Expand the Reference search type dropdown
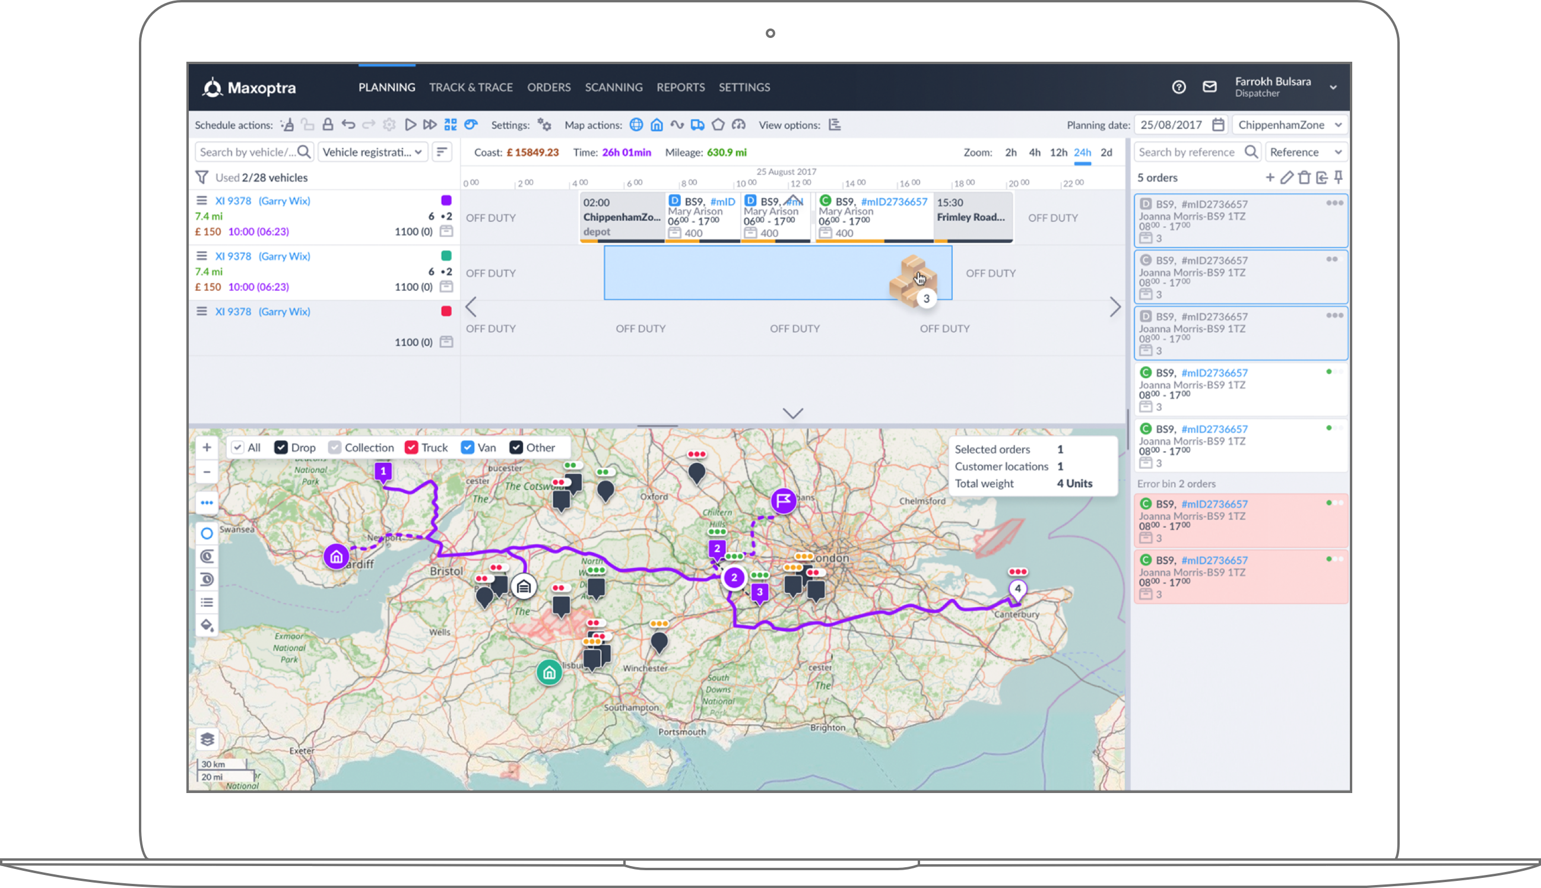Viewport: 1541px width, 888px height. [1305, 152]
